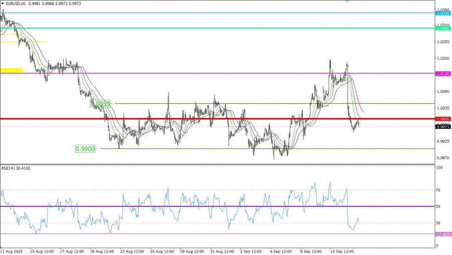Select the 0.9900 green text label

click(85, 149)
